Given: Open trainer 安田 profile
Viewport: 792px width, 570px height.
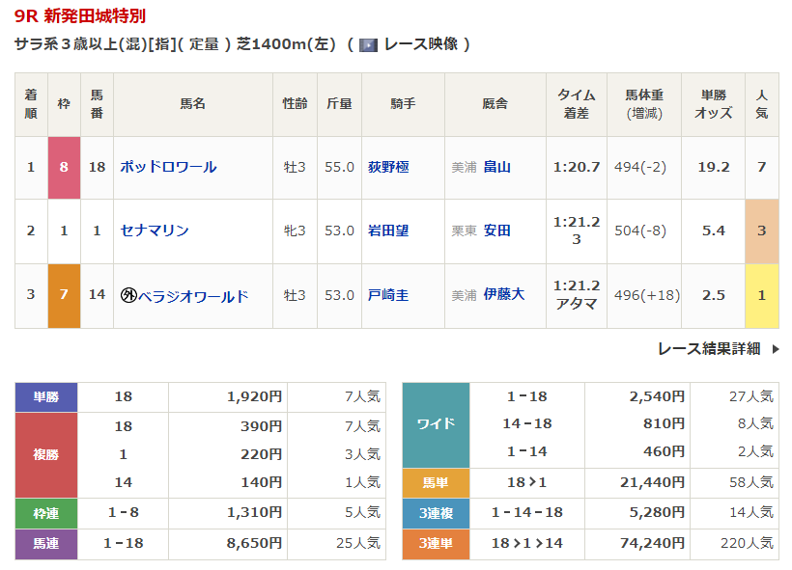Looking at the screenshot, I should [x=496, y=231].
